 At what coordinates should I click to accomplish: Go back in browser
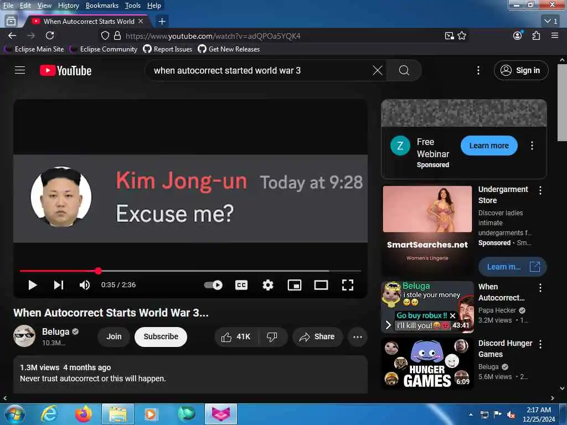click(x=12, y=36)
